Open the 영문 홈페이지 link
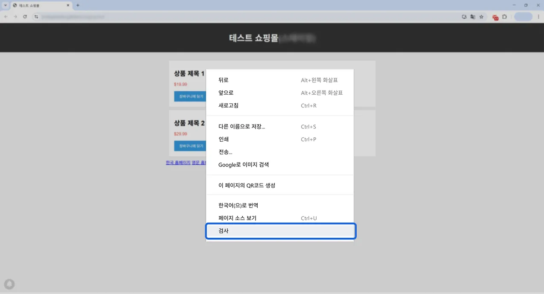This screenshot has width=544, height=294. click(x=199, y=163)
